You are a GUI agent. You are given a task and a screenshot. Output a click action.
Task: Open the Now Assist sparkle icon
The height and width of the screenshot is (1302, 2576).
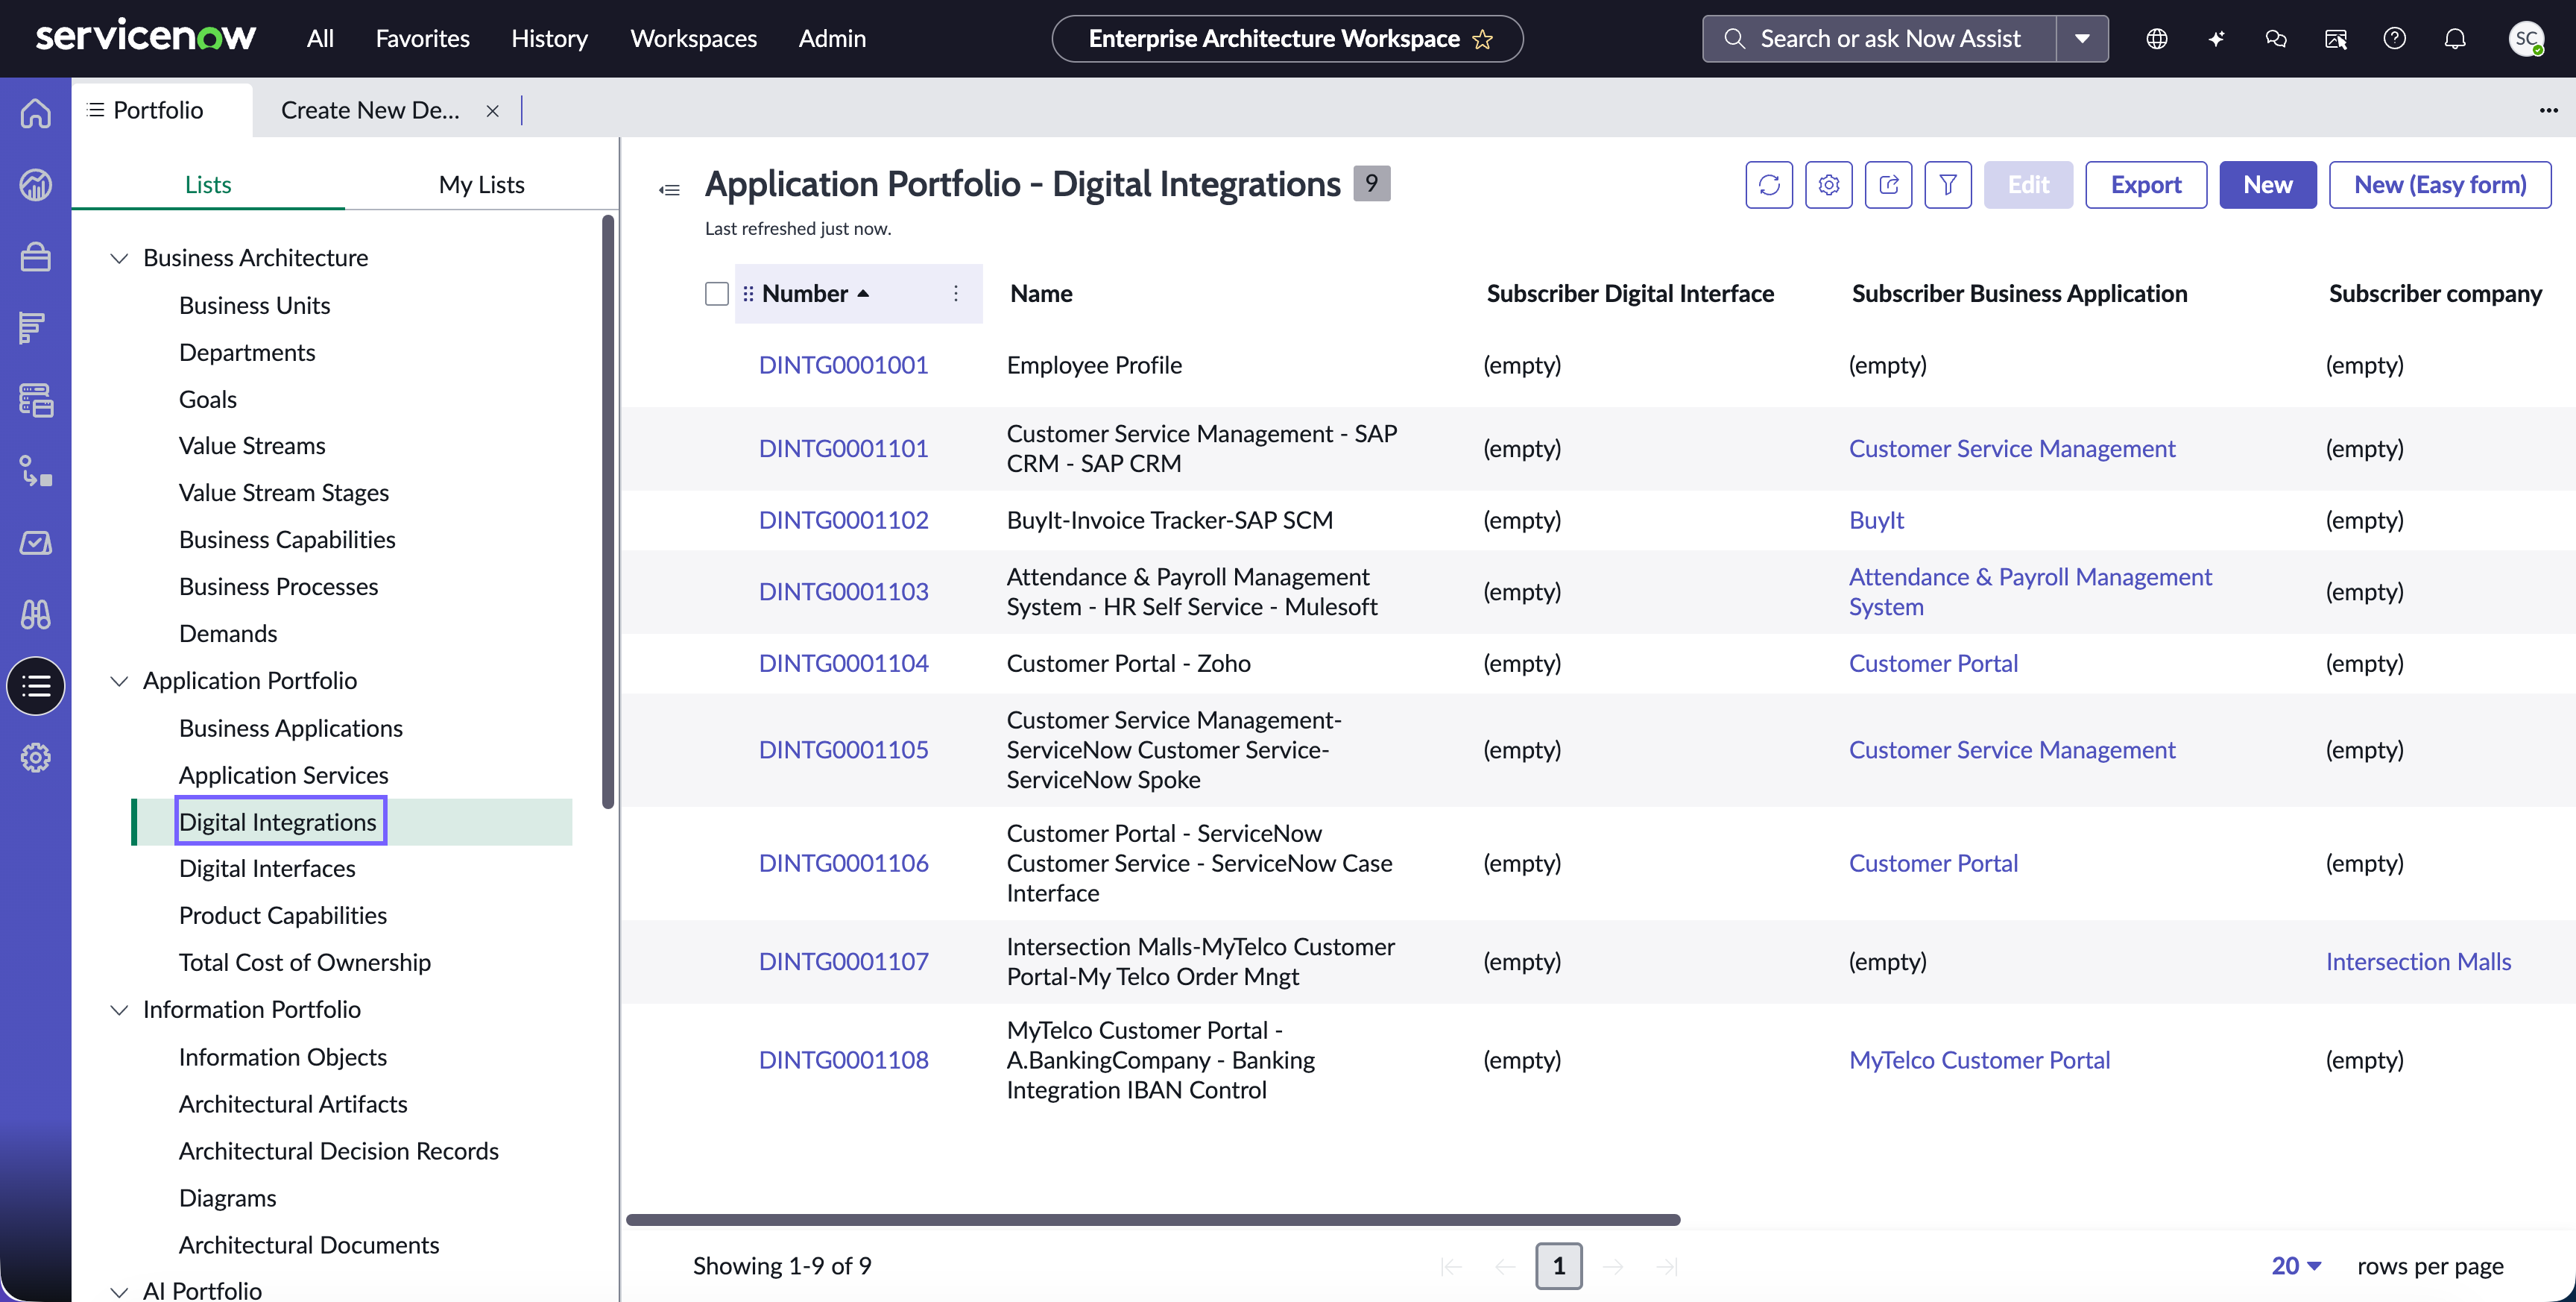[2217, 38]
